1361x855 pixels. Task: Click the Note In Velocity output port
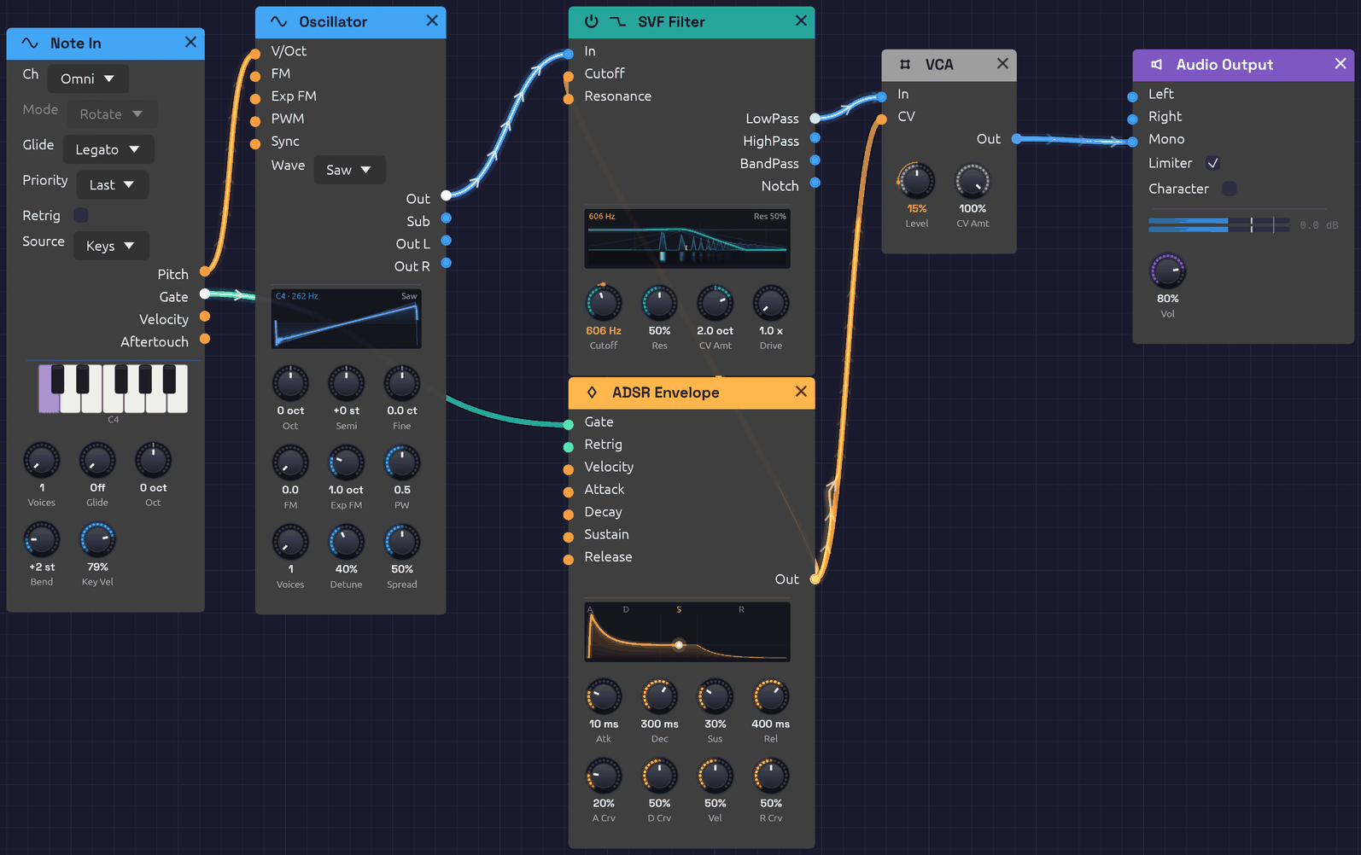(x=205, y=317)
